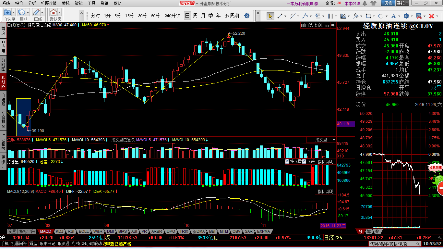This screenshot has height=249, width=443.
Task: Click the 周期 clock icon
Action: coord(22,13)
